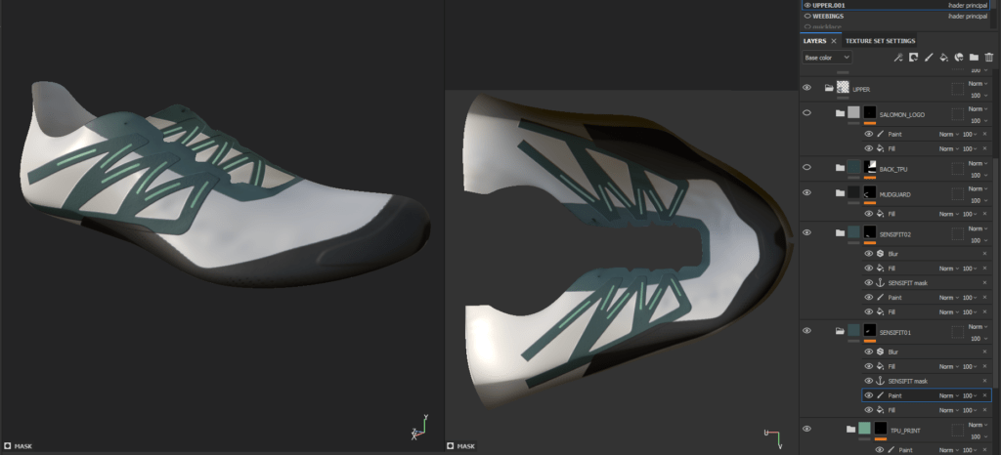Viewport: 1001px width, 455px height.
Task: Toggle visibility of UPPER.001 texture set
Action: (807, 5)
